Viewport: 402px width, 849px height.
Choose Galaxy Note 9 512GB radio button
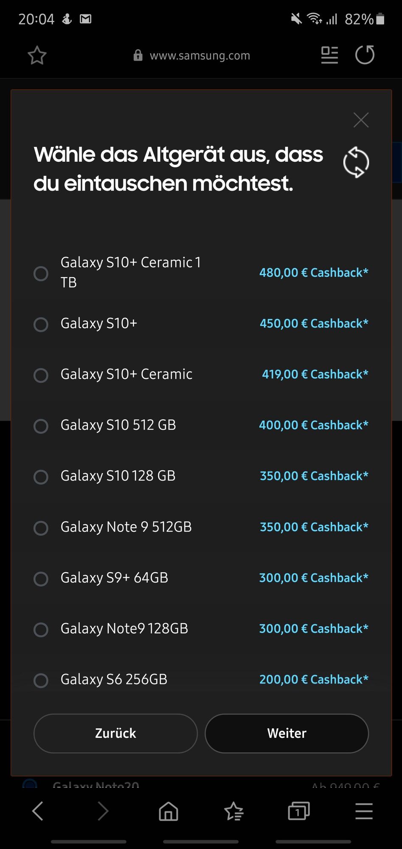click(x=41, y=528)
